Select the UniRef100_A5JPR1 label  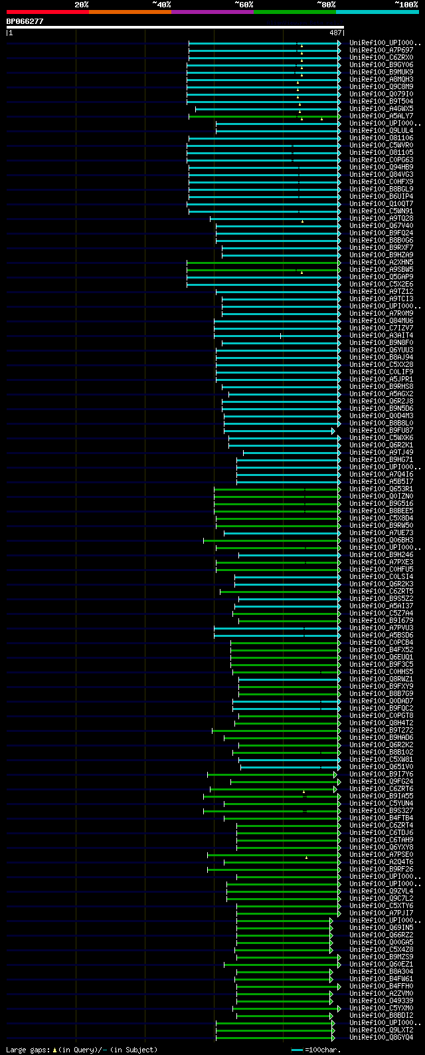point(381,379)
